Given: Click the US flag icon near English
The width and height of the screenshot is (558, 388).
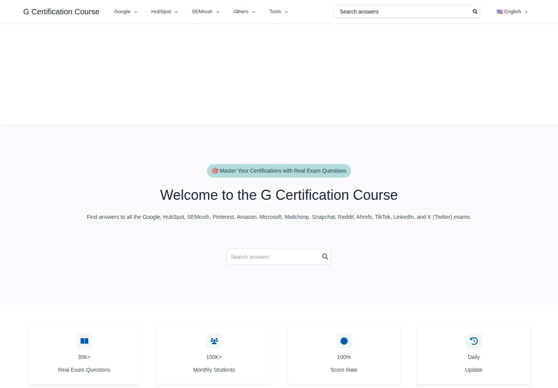Looking at the screenshot, I should (x=500, y=12).
